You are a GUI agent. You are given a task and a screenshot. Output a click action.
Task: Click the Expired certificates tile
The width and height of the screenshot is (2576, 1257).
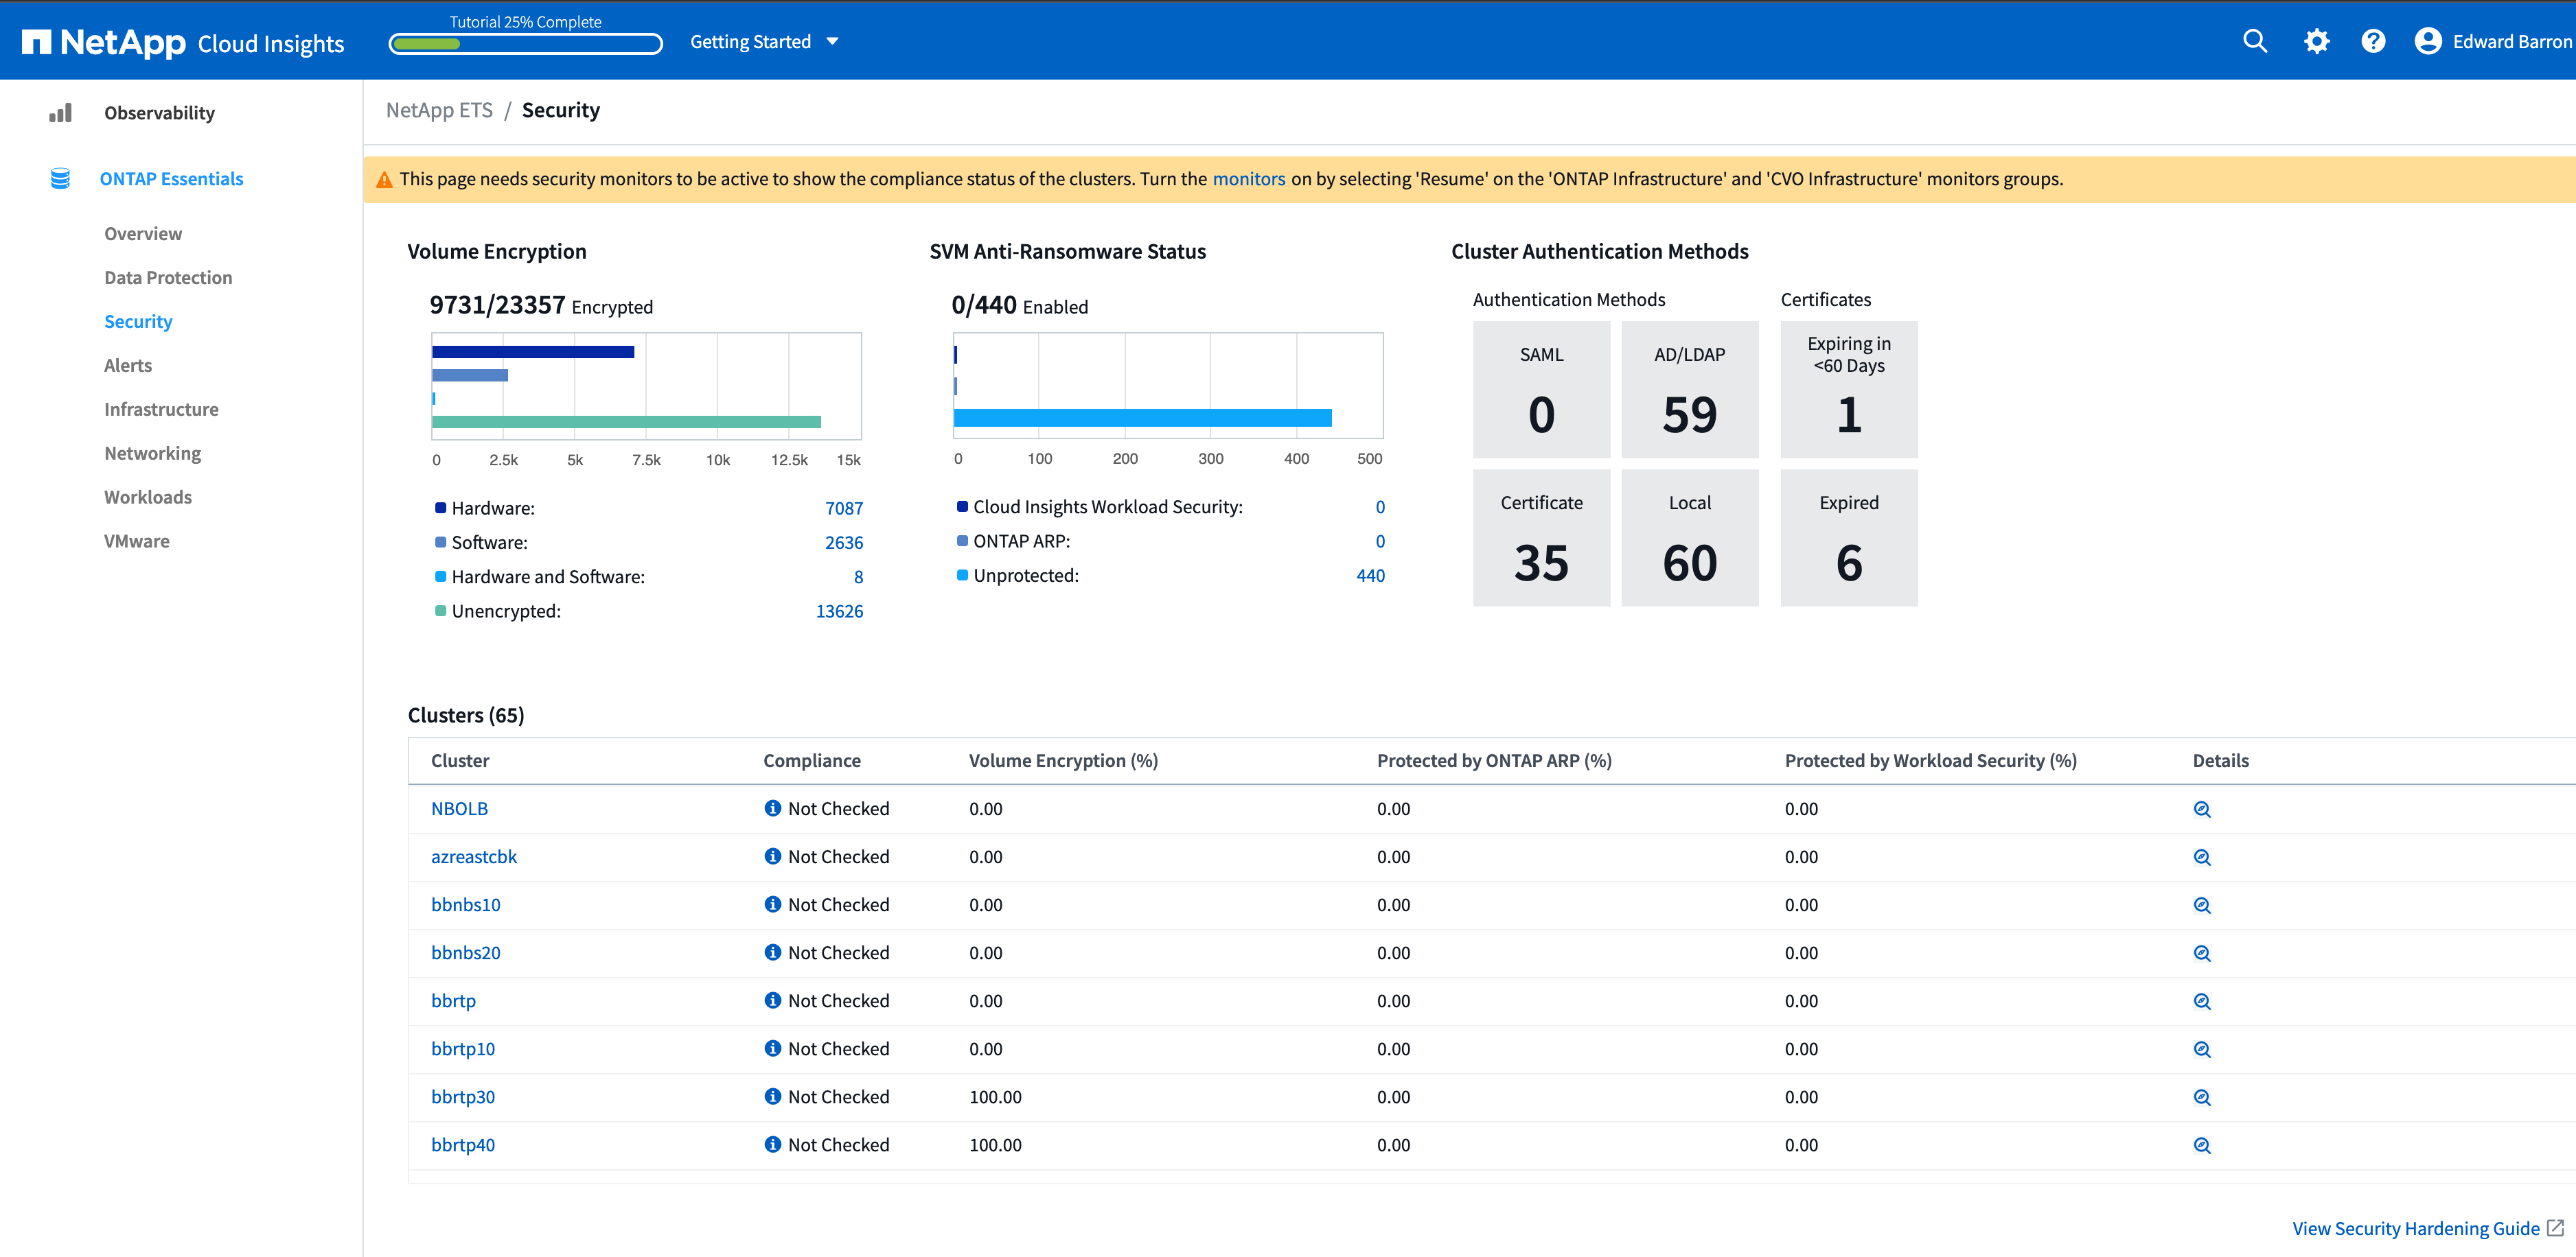(x=1848, y=537)
